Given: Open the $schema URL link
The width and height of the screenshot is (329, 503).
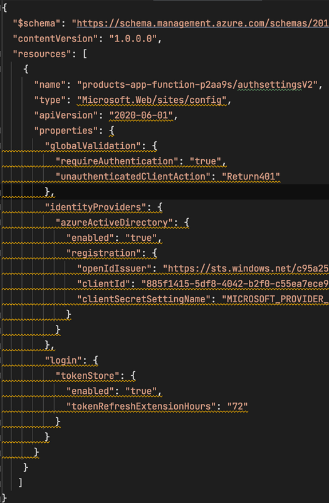Looking at the screenshot, I should (x=202, y=23).
